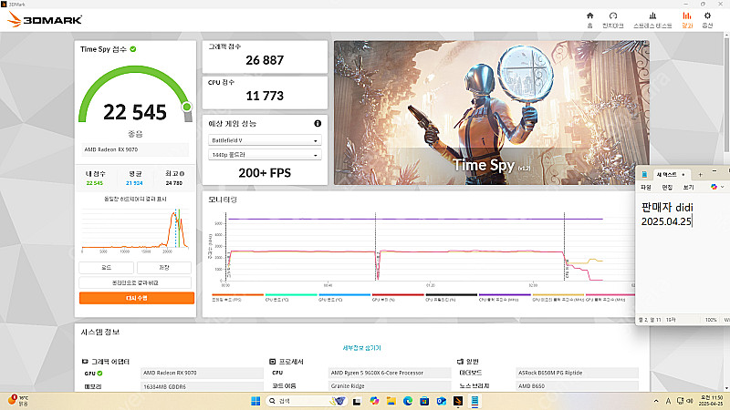The image size is (730, 410).
Task: Click Notepad app icon in its title bar
Action: point(644,174)
